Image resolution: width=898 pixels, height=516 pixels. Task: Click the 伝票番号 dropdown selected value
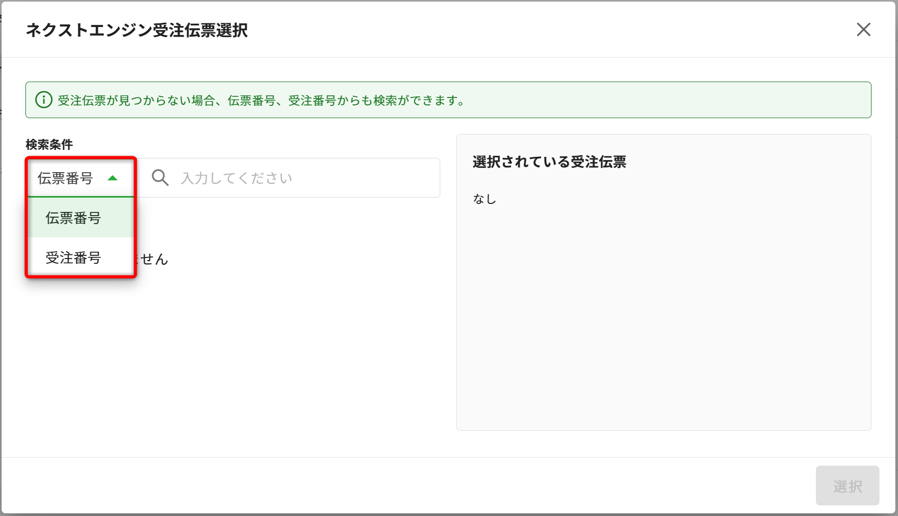tap(65, 178)
